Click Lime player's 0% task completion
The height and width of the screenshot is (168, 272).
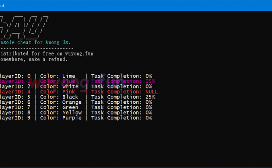coord(148,76)
